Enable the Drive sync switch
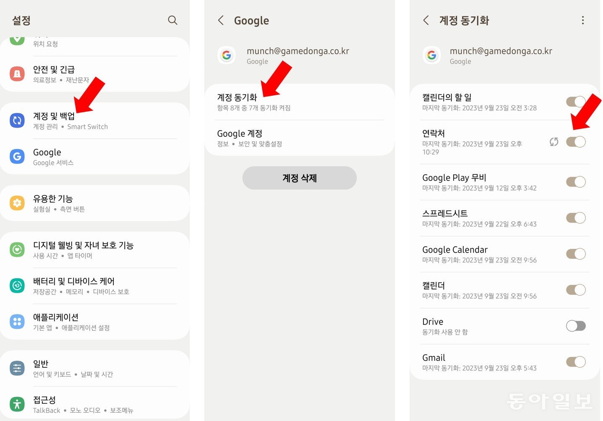This screenshot has height=421, width=603. click(x=576, y=326)
